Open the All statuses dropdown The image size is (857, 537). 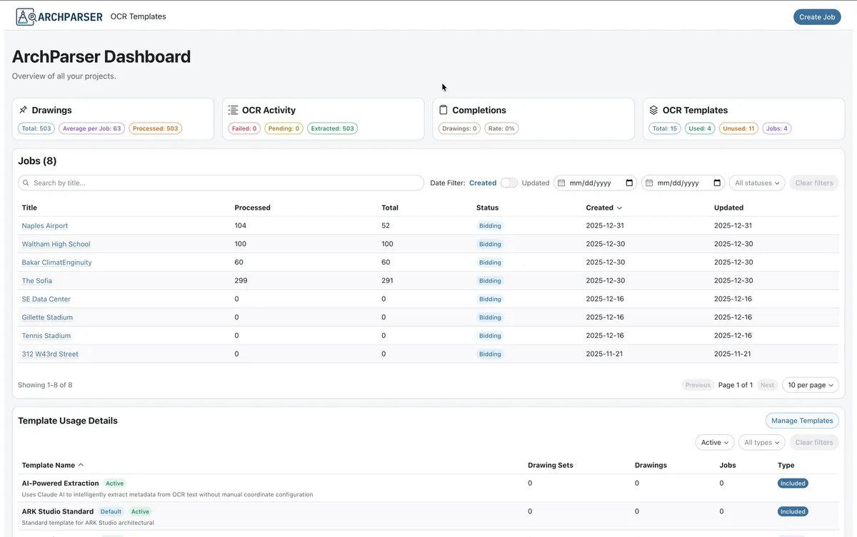[756, 183]
